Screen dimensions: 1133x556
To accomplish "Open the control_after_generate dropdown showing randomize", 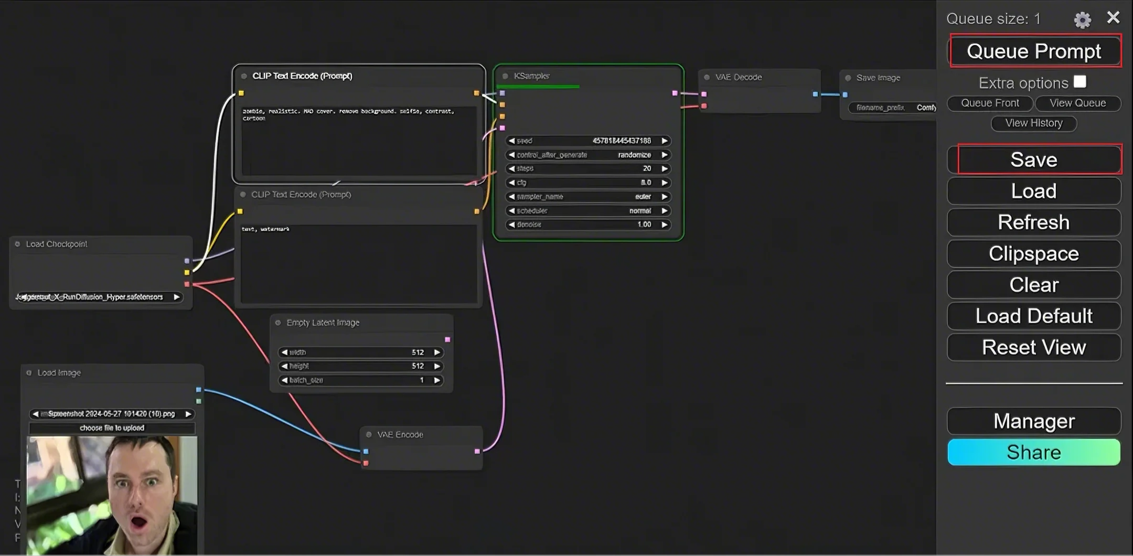I will [x=588, y=155].
